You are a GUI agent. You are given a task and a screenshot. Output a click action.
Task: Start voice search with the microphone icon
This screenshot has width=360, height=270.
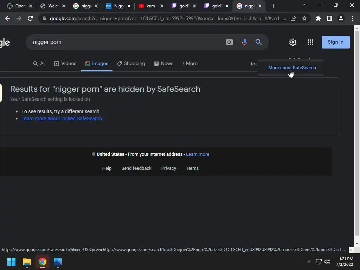point(245,42)
